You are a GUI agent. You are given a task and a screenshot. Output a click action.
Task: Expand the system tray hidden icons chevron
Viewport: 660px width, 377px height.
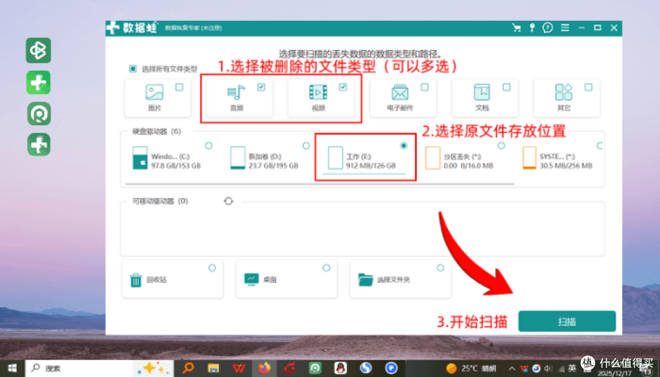(512, 368)
